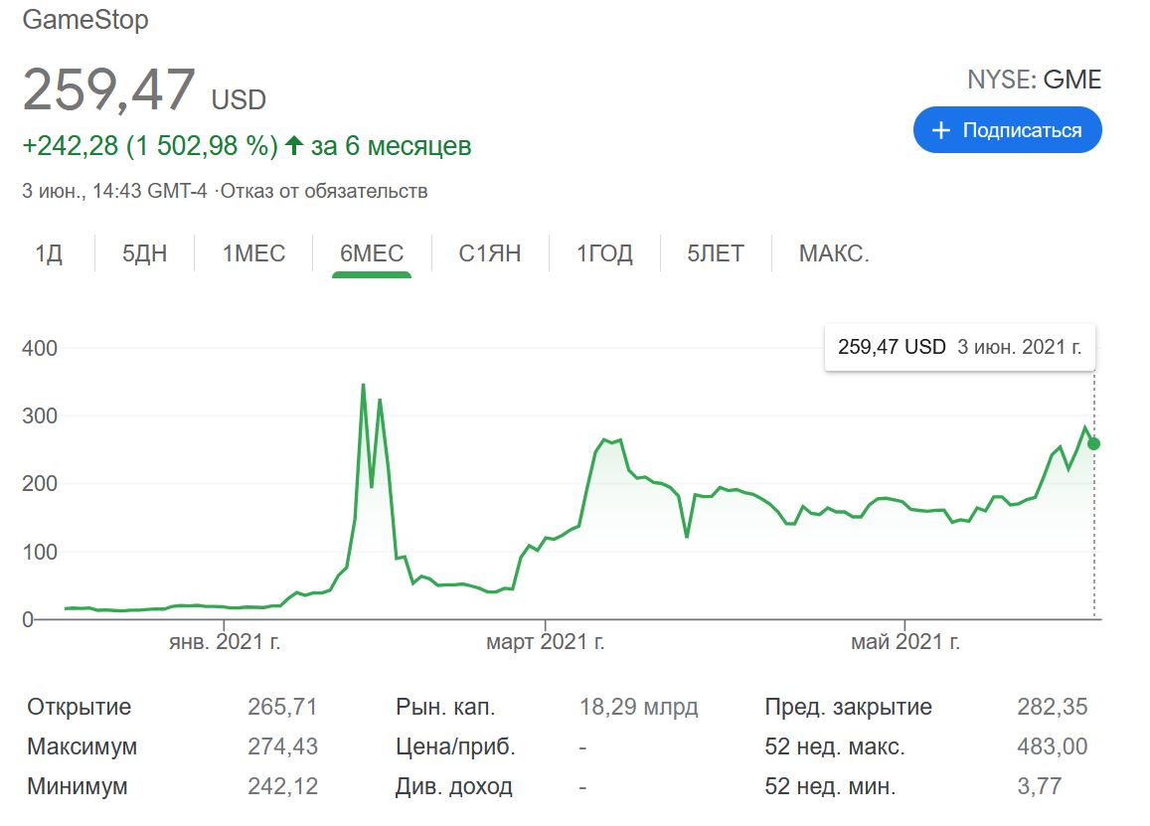Image resolution: width=1150 pixels, height=826 pixels.
Task: Open the Отказ от обязательств link
Action: pos(324,191)
